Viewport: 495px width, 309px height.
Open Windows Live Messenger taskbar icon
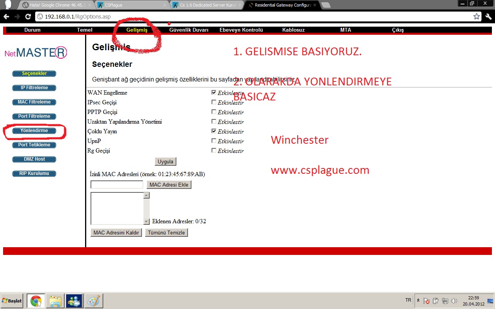click(x=74, y=301)
